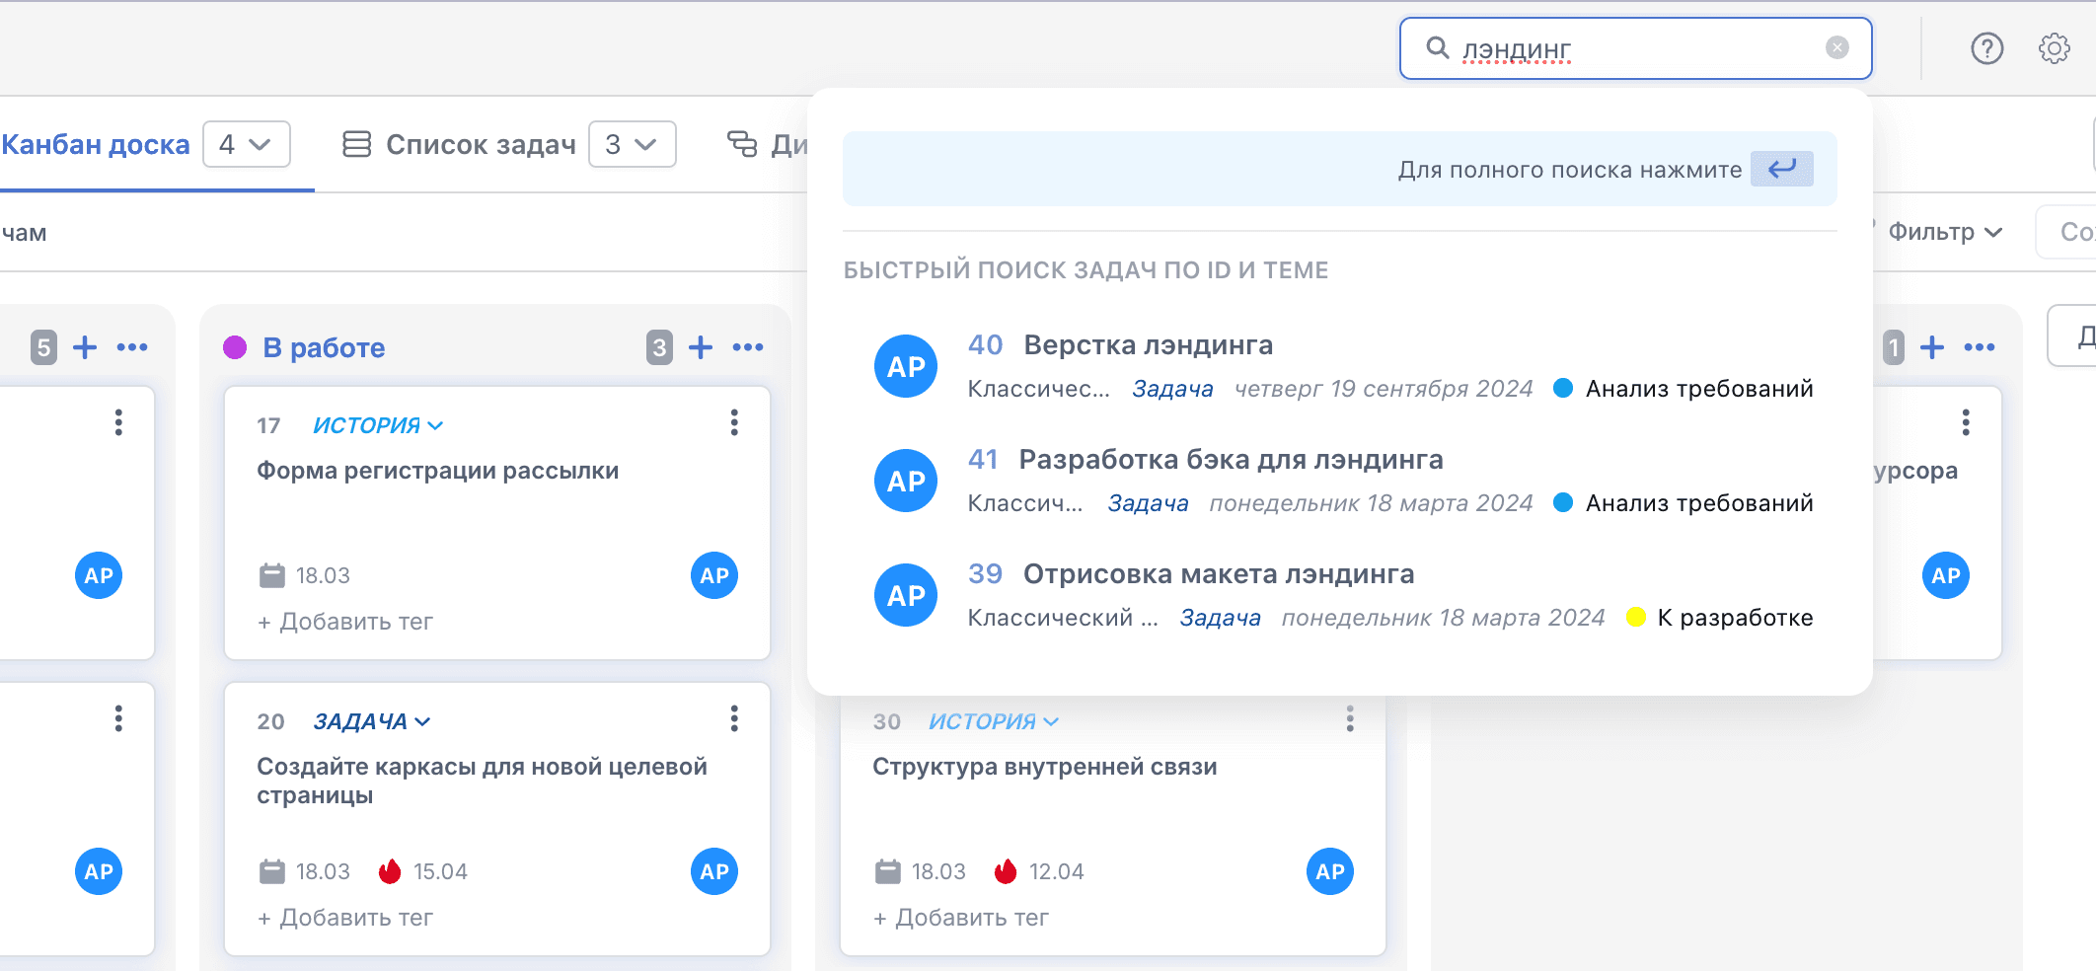This screenshot has width=2096, height=971.
Task: Open the ИСТОРИЯ type dropdown on task 17
Action: 378,425
